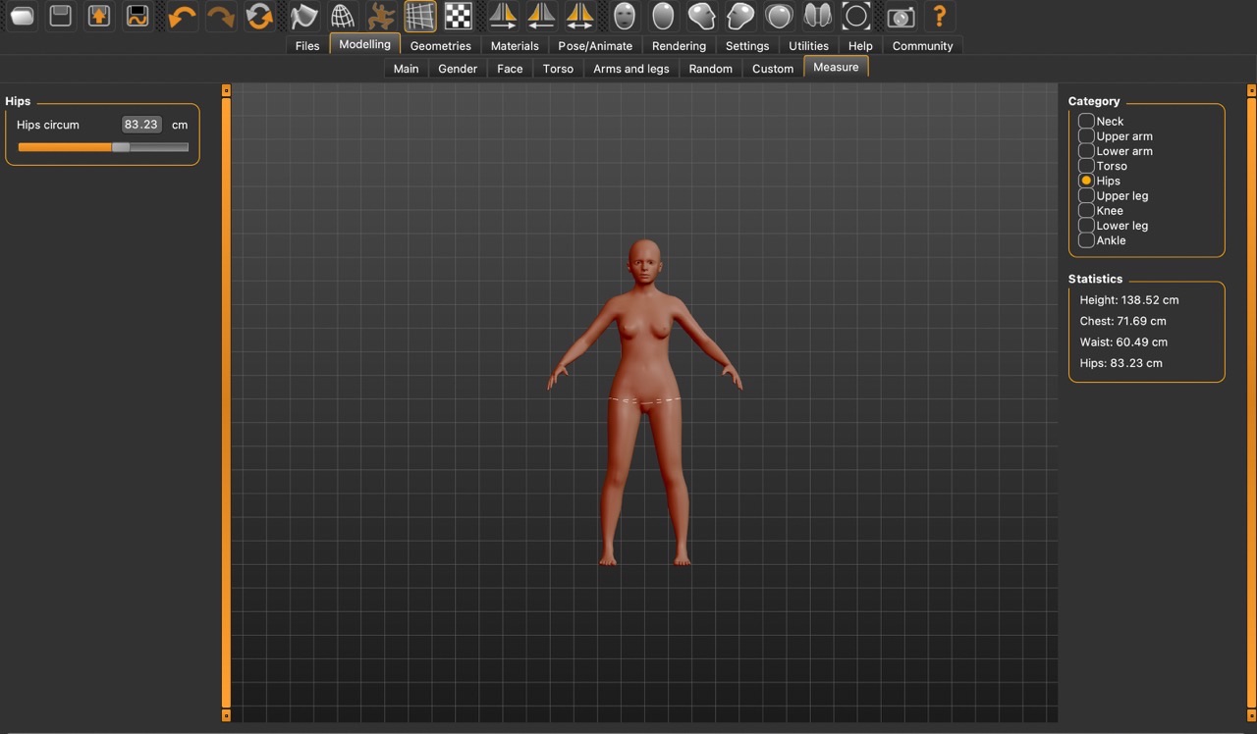Click the Load file icon

(x=23, y=16)
